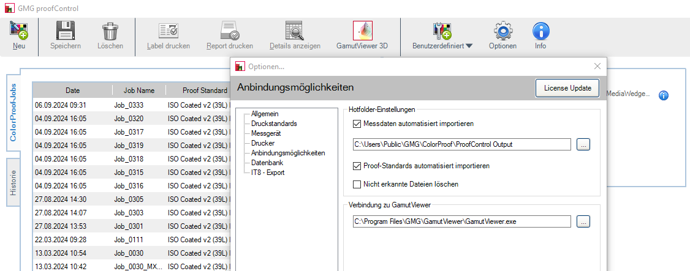Click the Label drucken icon
The image size is (690, 271).
(x=169, y=31)
